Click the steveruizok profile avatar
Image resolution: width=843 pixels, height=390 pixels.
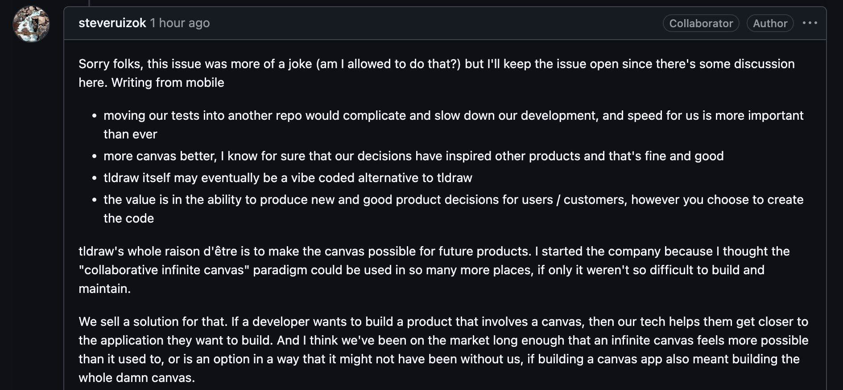(31, 24)
